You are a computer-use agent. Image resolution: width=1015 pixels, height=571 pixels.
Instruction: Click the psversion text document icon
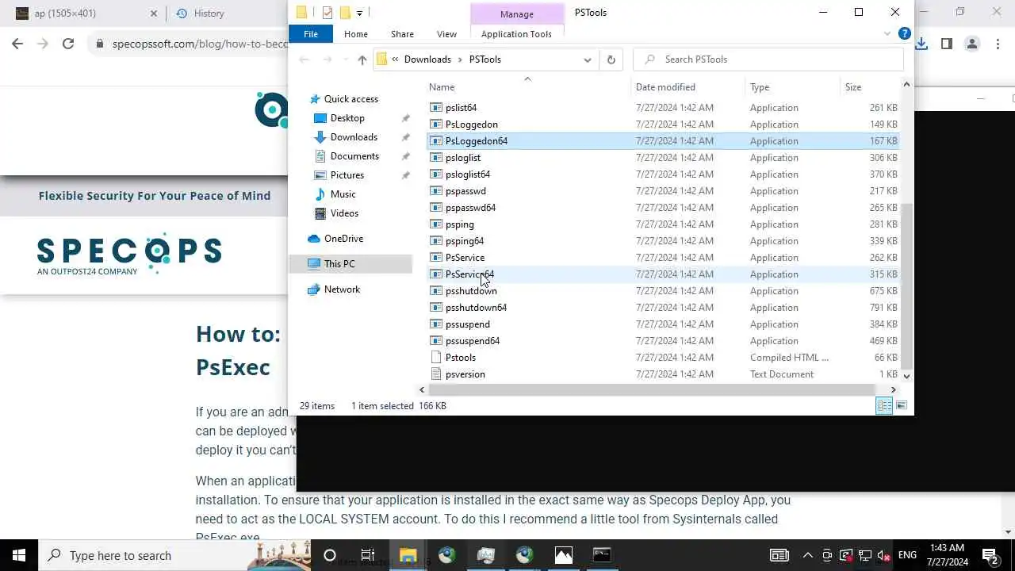pyautogui.click(x=435, y=374)
